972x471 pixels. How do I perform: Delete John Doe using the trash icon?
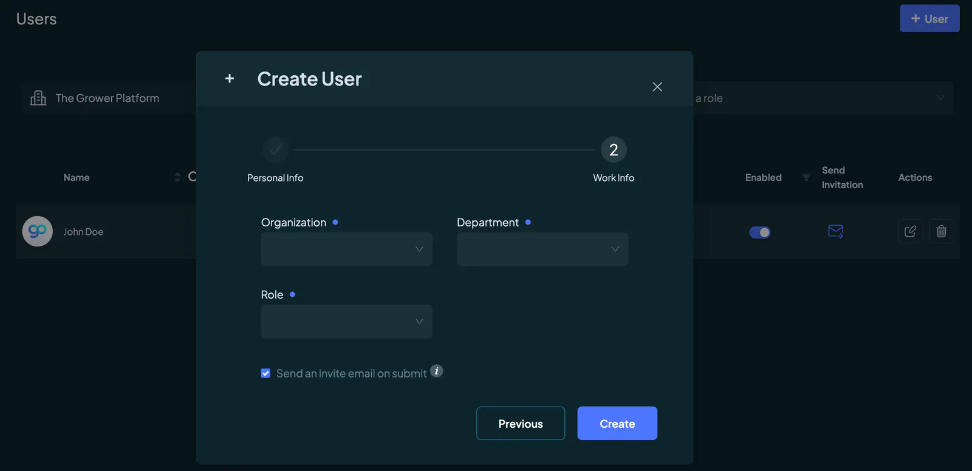click(941, 231)
